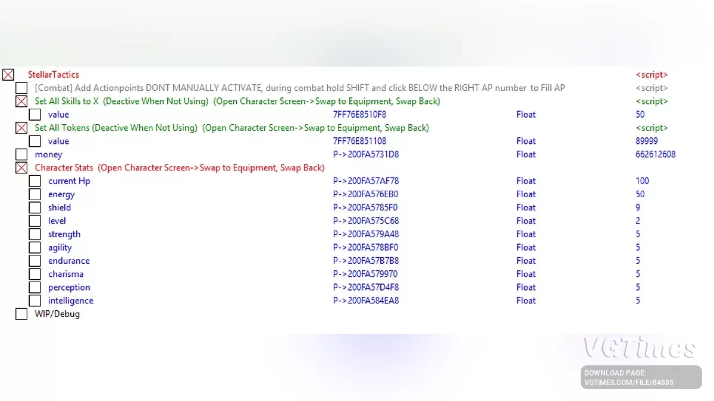Select the perception label
This screenshot has width=714, height=401.
click(69, 288)
